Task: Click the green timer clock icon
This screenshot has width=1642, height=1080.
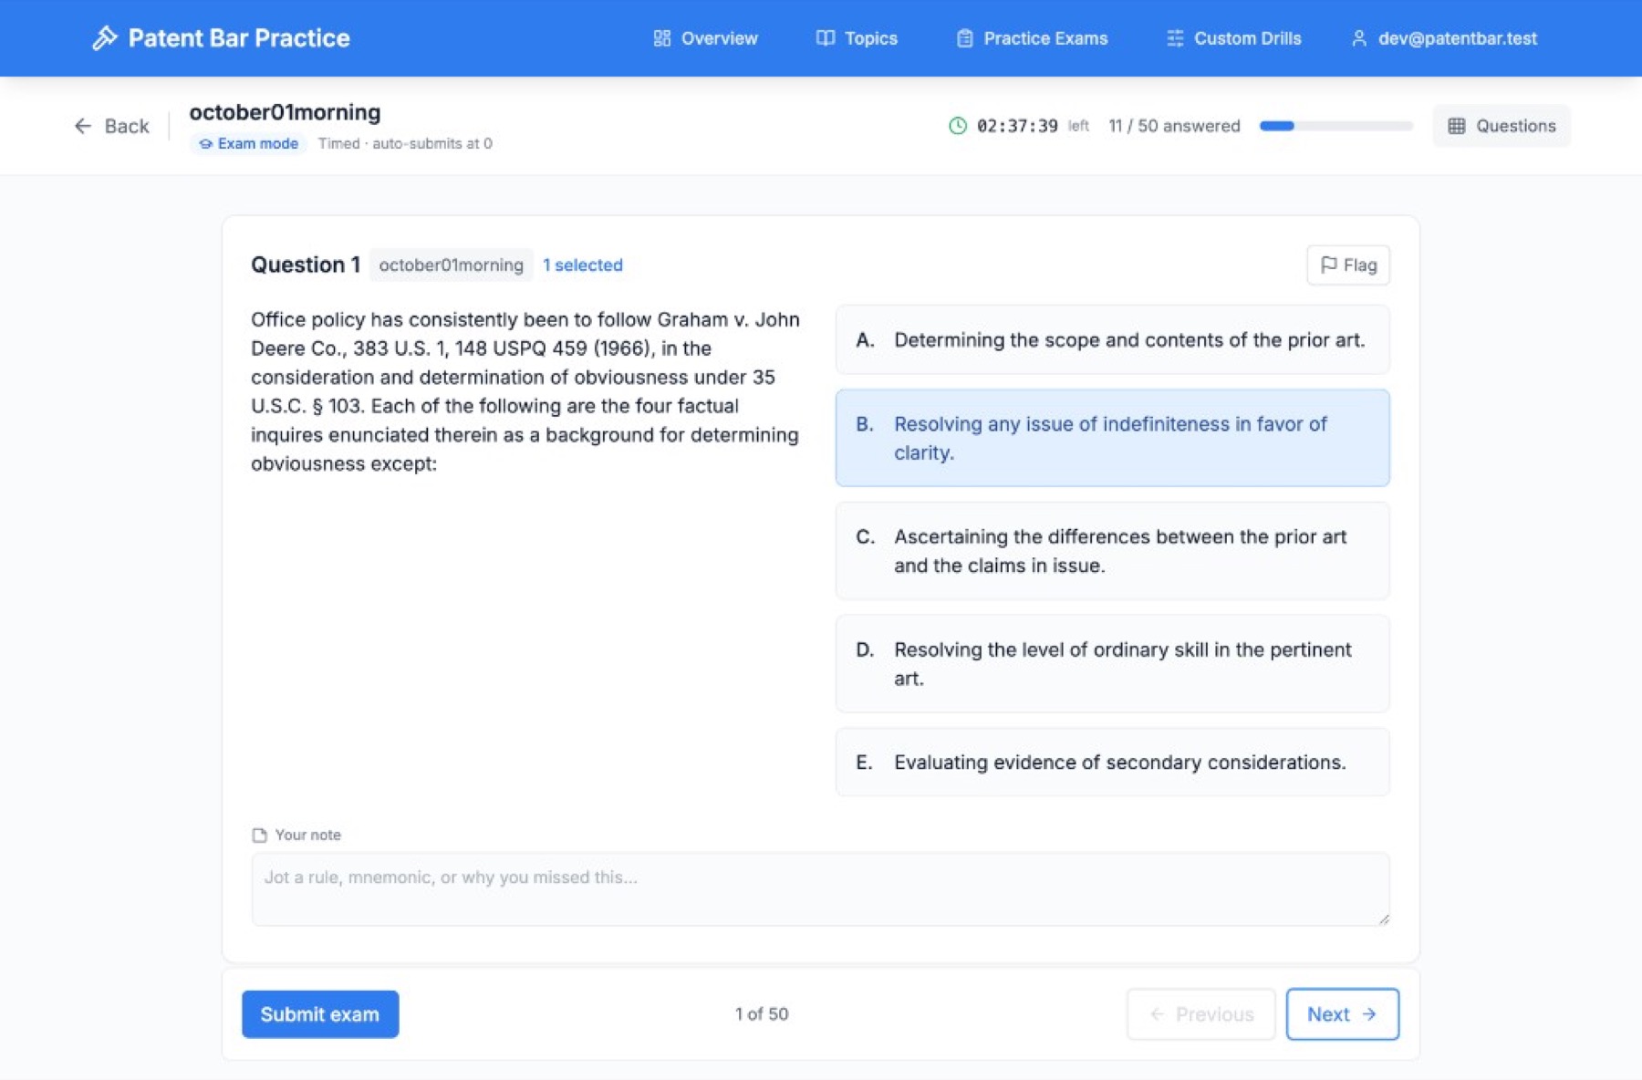Action: [958, 126]
